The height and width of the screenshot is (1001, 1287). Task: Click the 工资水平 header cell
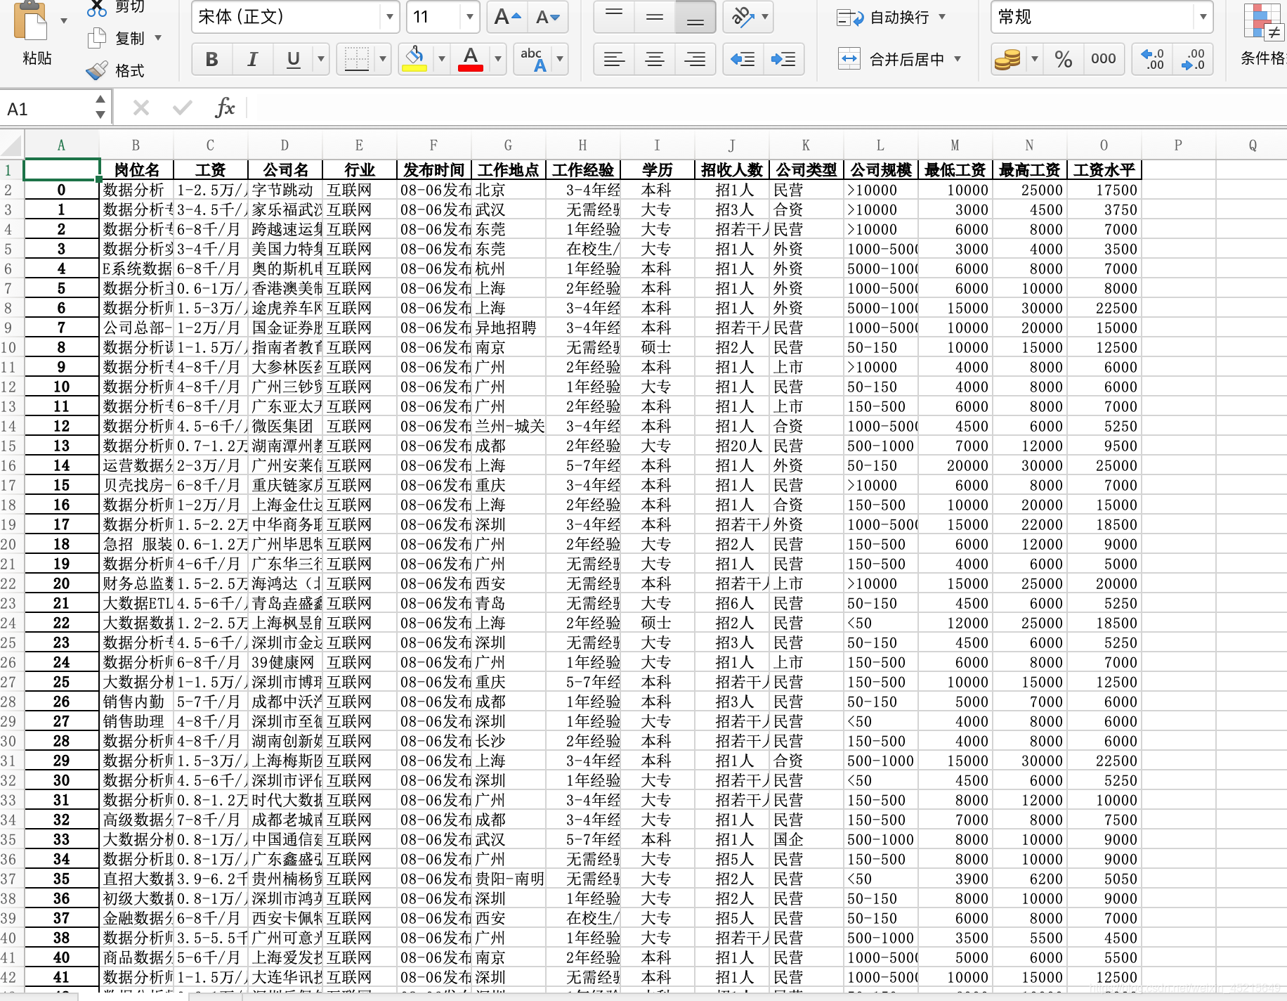1104,170
